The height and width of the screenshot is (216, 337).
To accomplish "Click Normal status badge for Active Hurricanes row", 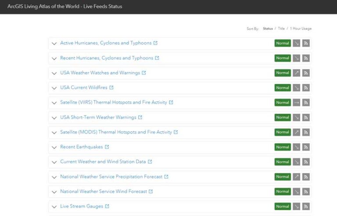I will click(283, 43).
